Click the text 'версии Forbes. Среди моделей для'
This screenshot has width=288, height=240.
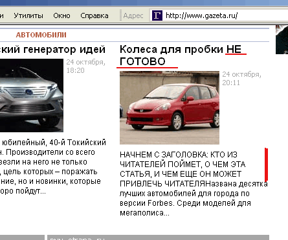tap(185, 203)
